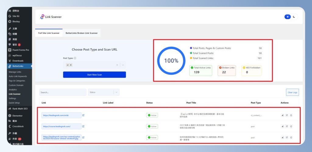Switch to BetterLinks Broken Link Scanner tab
312x152 pixels.
tap(81, 33)
